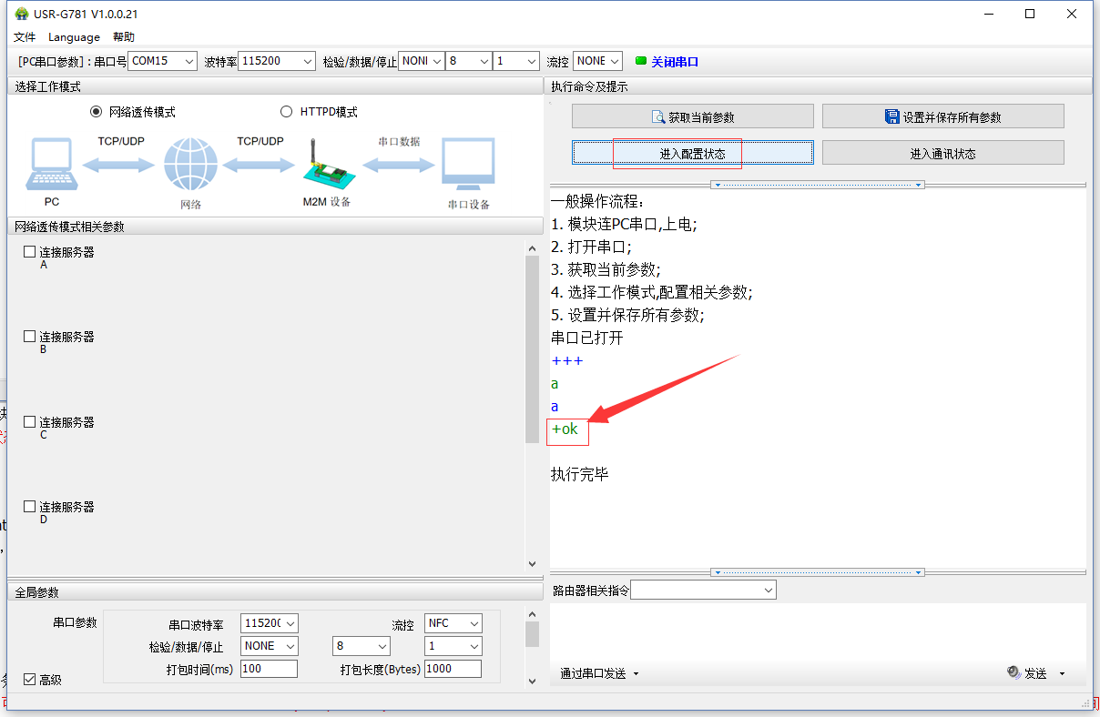Click the magnifier icon on 获取当前参数

pos(658,117)
